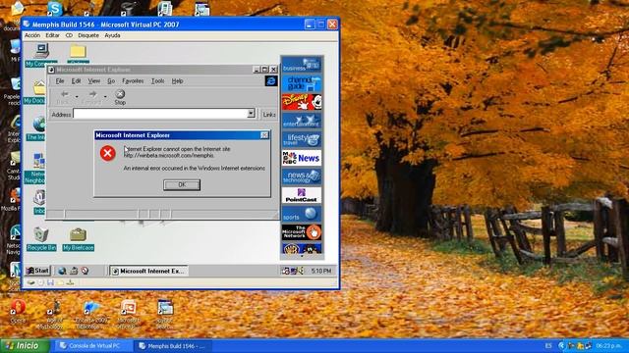Click the host clock 06:23 p.m.
Image resolution: width=629 pixels, height=353 pixels.
pos(609,346)
